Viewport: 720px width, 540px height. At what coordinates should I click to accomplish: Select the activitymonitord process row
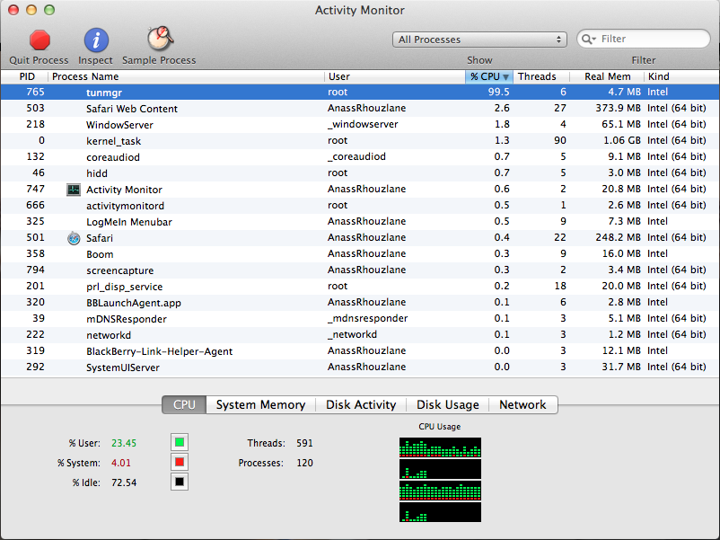[360, 206]
